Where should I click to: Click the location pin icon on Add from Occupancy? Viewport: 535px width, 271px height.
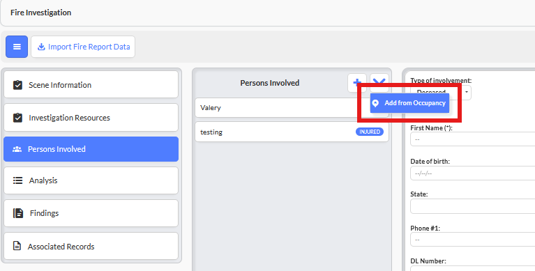click(375, 103)
